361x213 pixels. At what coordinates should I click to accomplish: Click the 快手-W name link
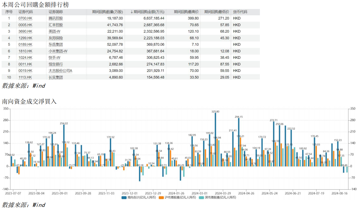tap(55, 58)
